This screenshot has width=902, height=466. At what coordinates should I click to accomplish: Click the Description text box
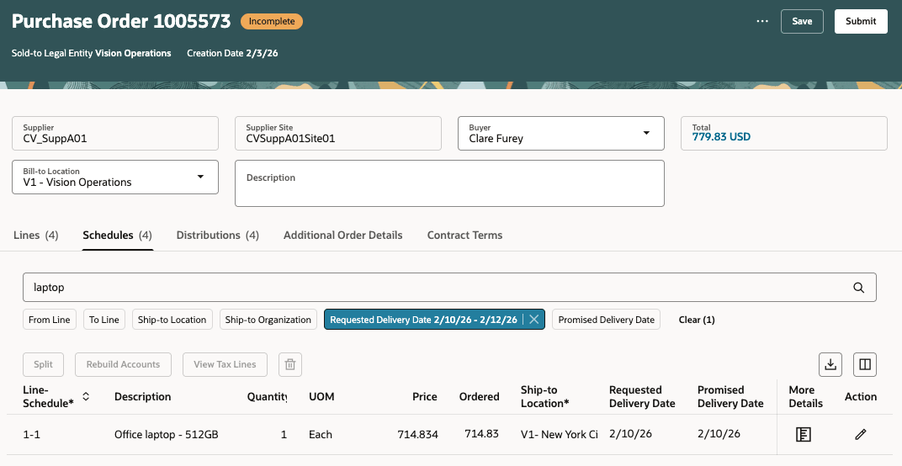click(449, 183)
